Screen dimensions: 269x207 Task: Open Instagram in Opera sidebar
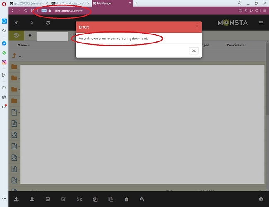pyautogui.click(x=4, y=62)
